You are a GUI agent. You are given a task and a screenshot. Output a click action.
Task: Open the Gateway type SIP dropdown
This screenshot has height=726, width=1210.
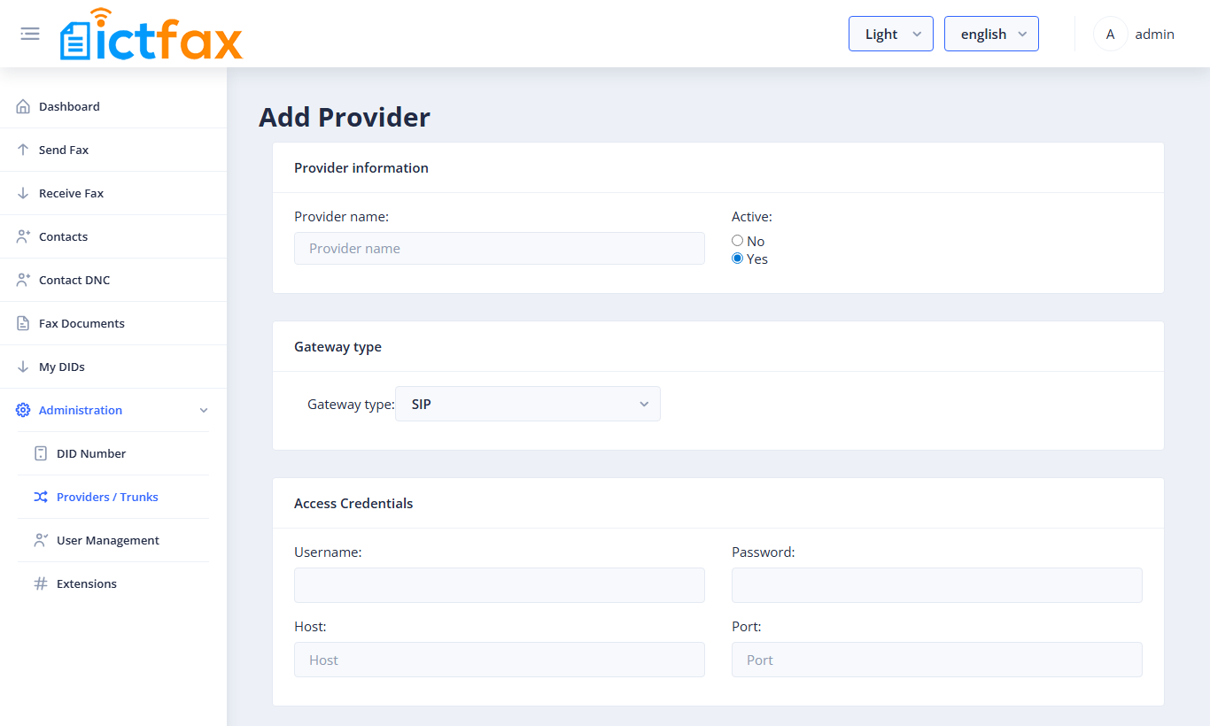(528, 404)
